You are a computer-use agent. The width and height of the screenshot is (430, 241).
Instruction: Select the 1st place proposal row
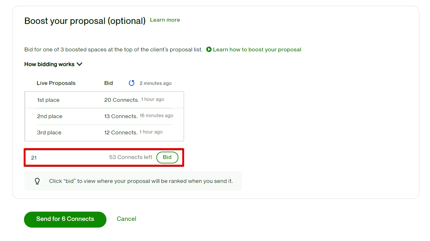(x=104, y=100)
